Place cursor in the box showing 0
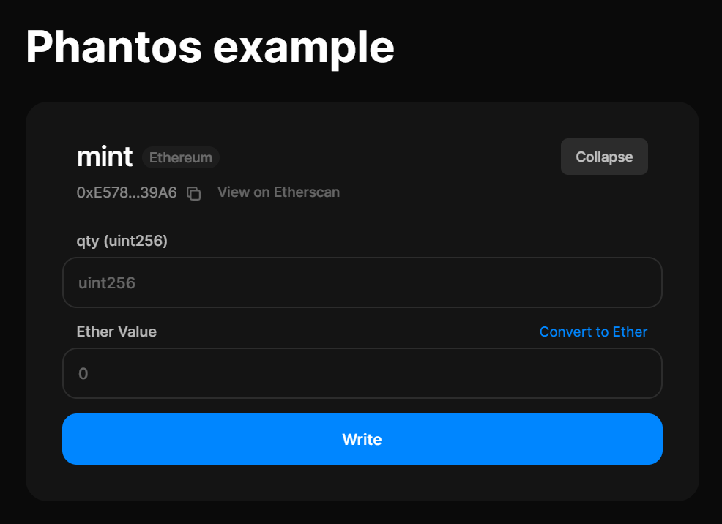 tap(362, 373)
